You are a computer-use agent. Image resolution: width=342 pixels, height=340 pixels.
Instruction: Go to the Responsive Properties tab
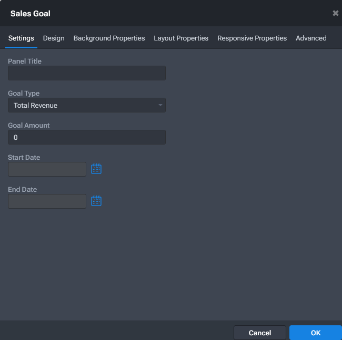(x=252, y=38)
